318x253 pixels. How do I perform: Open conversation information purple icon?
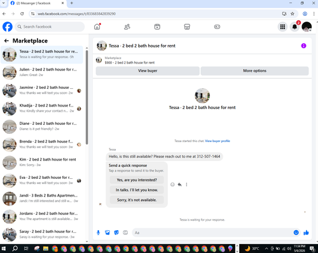[303, 46]
